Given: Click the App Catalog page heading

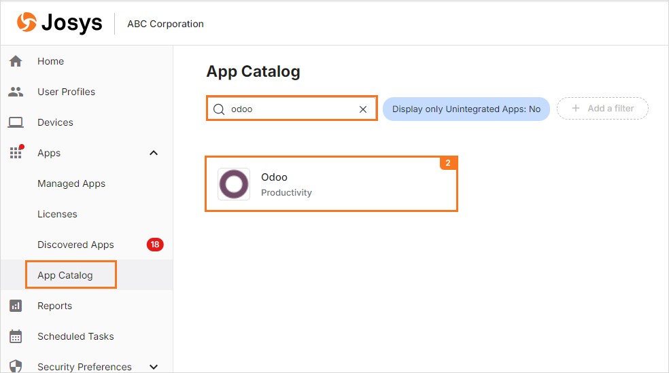Looking at the screenshot, I should point(253,71).
